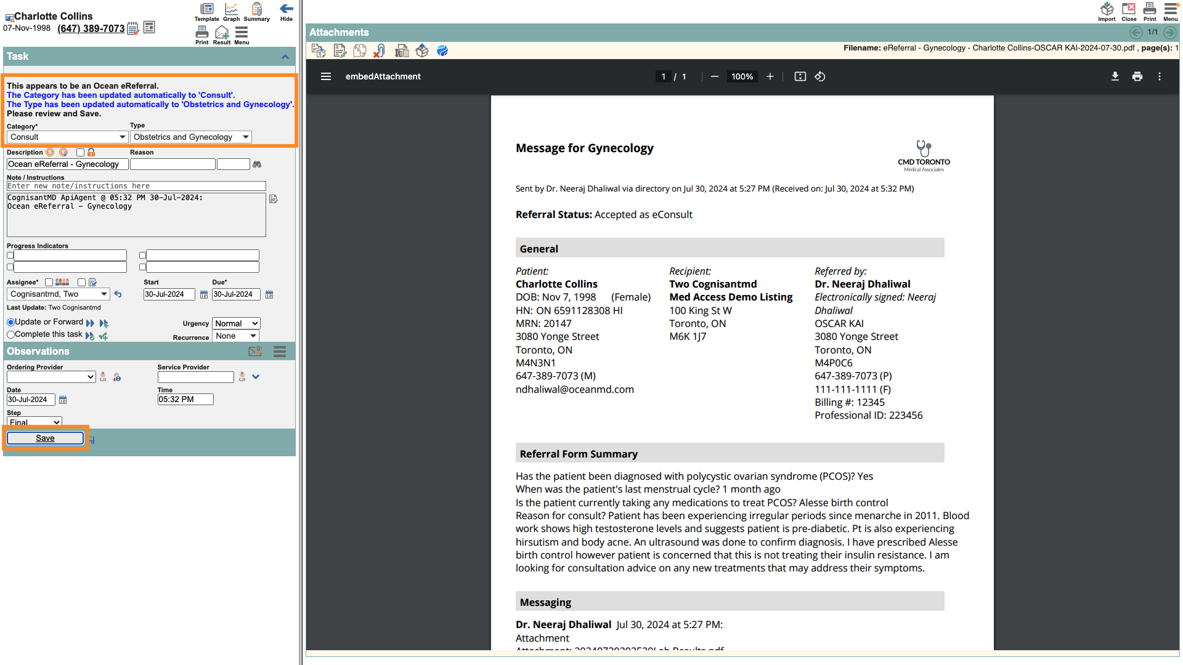Check the second left progress indicator checkbox
This screenshot has width=1183, height=665.
tap(10, 267)
